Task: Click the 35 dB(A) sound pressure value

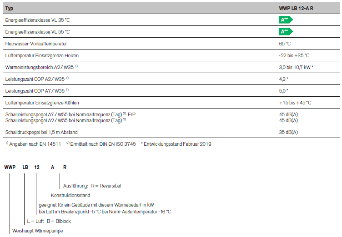Action: pos(288,132)
